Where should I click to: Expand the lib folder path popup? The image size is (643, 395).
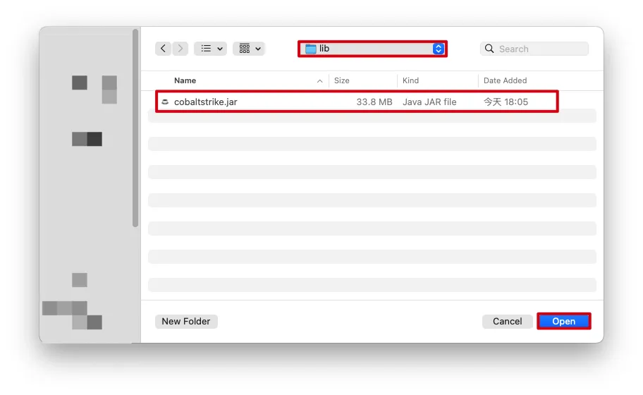click(x=374, y=49)
